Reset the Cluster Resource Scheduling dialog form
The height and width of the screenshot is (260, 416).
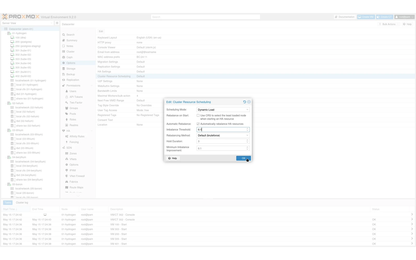244,102
